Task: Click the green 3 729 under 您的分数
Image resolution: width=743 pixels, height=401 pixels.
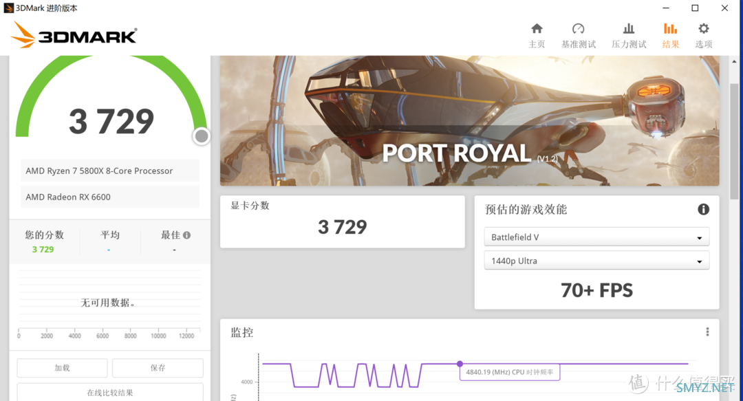Action: pos(43,249)
